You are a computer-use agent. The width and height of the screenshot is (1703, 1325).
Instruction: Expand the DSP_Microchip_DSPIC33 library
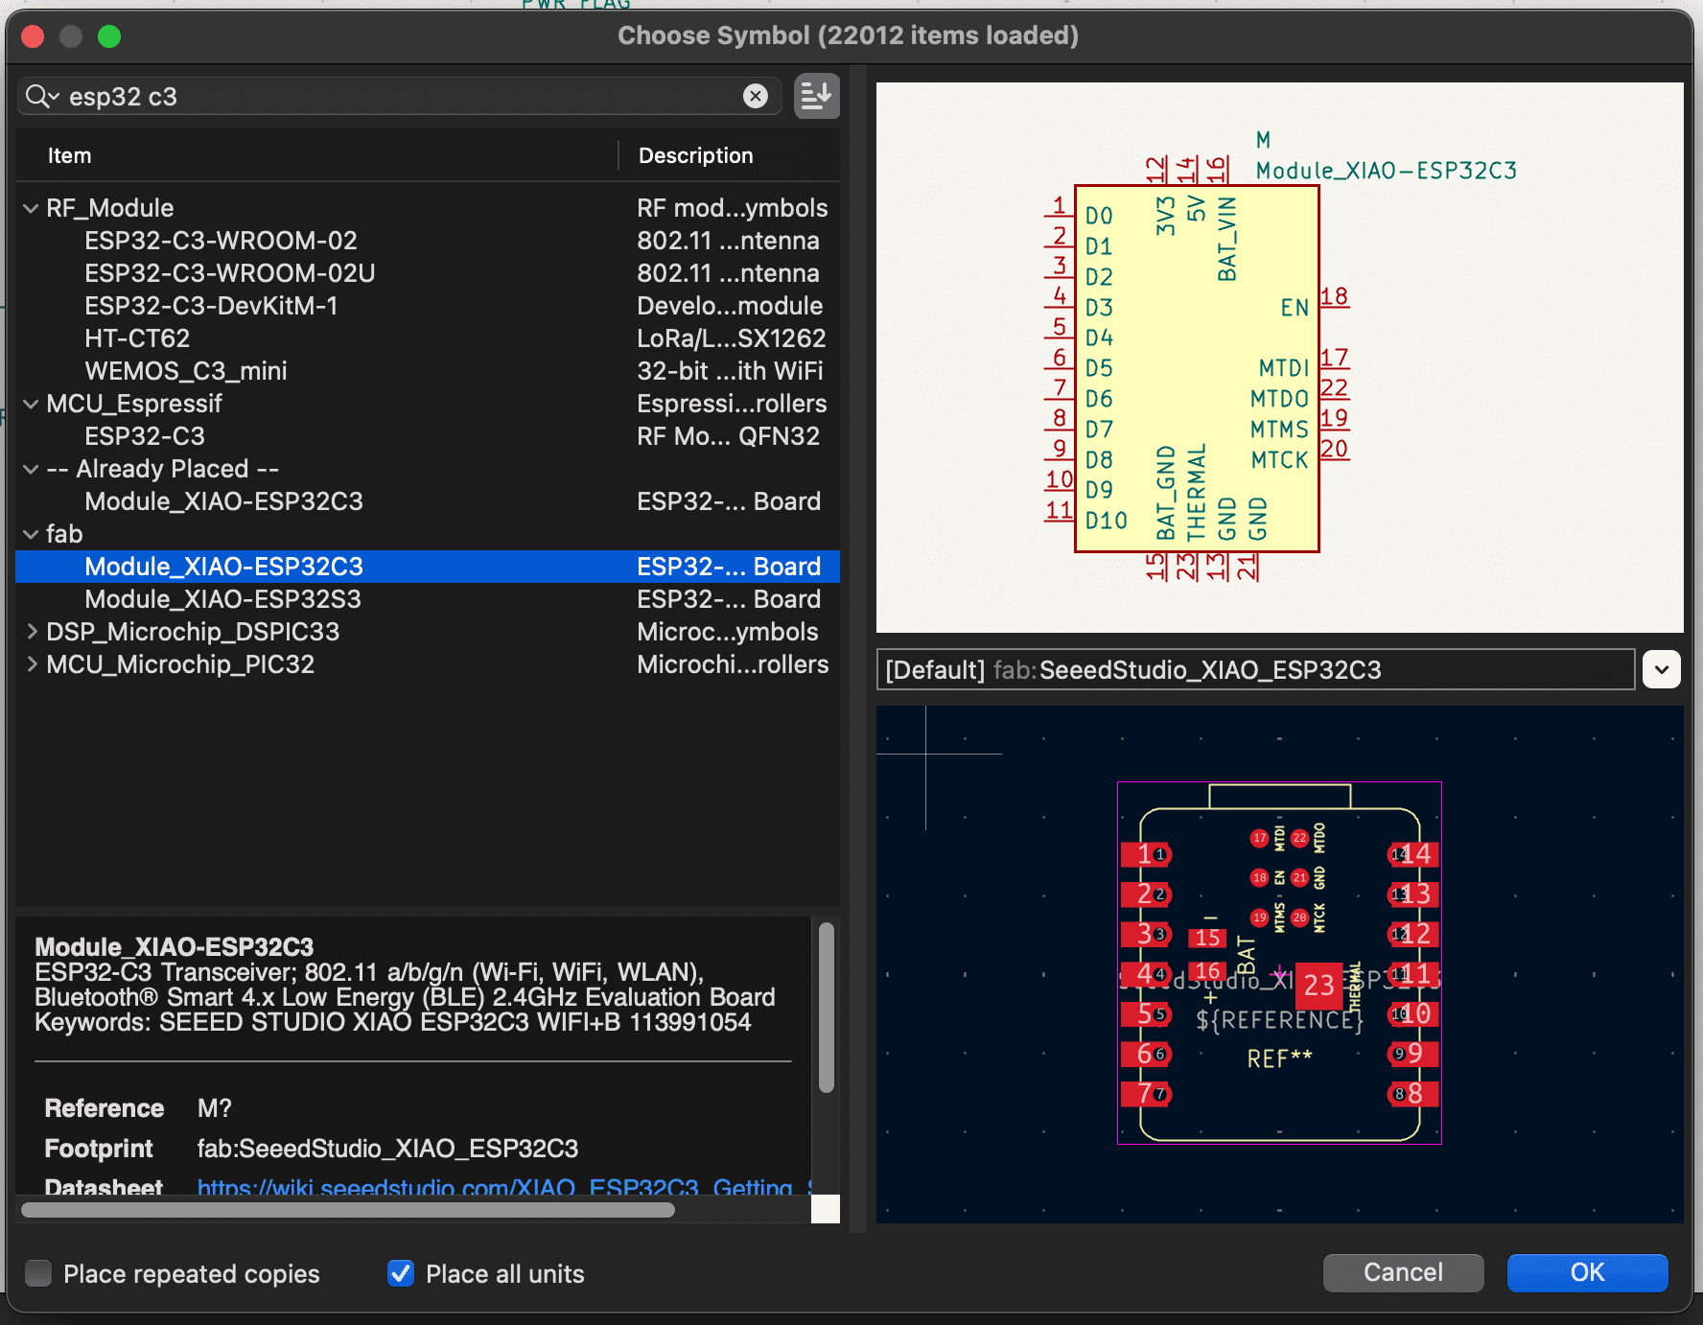(32, 632)
